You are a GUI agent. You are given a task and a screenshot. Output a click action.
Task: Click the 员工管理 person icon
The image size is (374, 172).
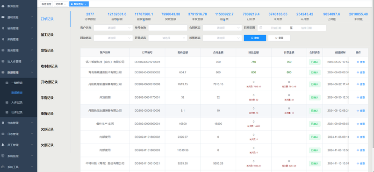tap(3, 145)
